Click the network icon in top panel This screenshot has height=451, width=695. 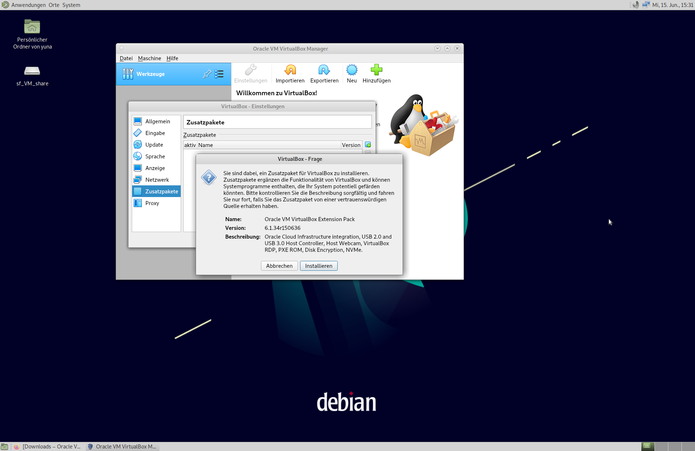pyautogui.click(x=646, y=5)
